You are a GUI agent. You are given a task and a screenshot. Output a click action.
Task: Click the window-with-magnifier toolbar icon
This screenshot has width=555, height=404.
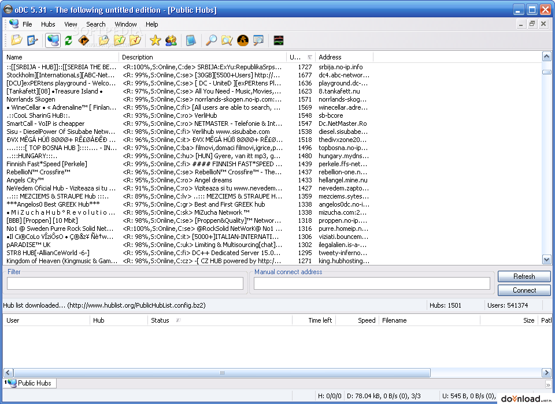pos(258,40)
